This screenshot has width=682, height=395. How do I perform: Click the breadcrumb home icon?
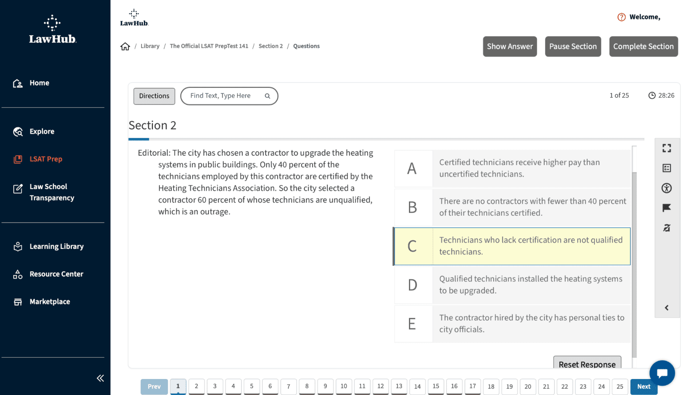tap(125, 46)
